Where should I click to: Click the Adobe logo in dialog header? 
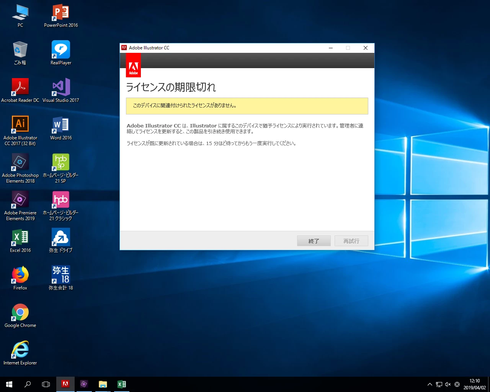[133, 65]
